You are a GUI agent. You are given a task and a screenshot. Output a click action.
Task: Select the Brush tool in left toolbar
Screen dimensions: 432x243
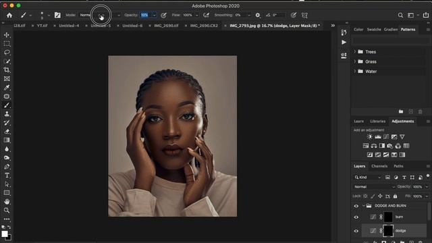click(x=7, y=105)
